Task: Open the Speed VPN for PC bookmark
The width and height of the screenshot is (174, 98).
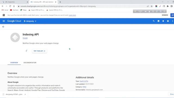Action: (x=54, y=10)
